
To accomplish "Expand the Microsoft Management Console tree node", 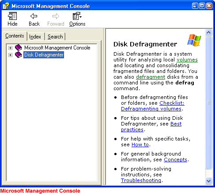I will [x=10, y=48].
